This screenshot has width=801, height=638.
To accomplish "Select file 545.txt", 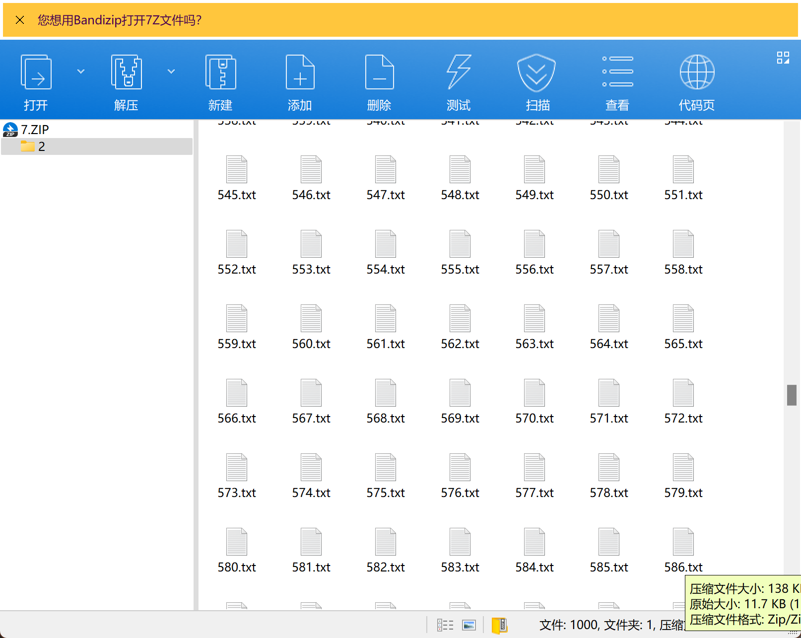I will click(237, 178).
